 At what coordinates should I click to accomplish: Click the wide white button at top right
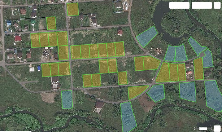[x=179, y=5]
